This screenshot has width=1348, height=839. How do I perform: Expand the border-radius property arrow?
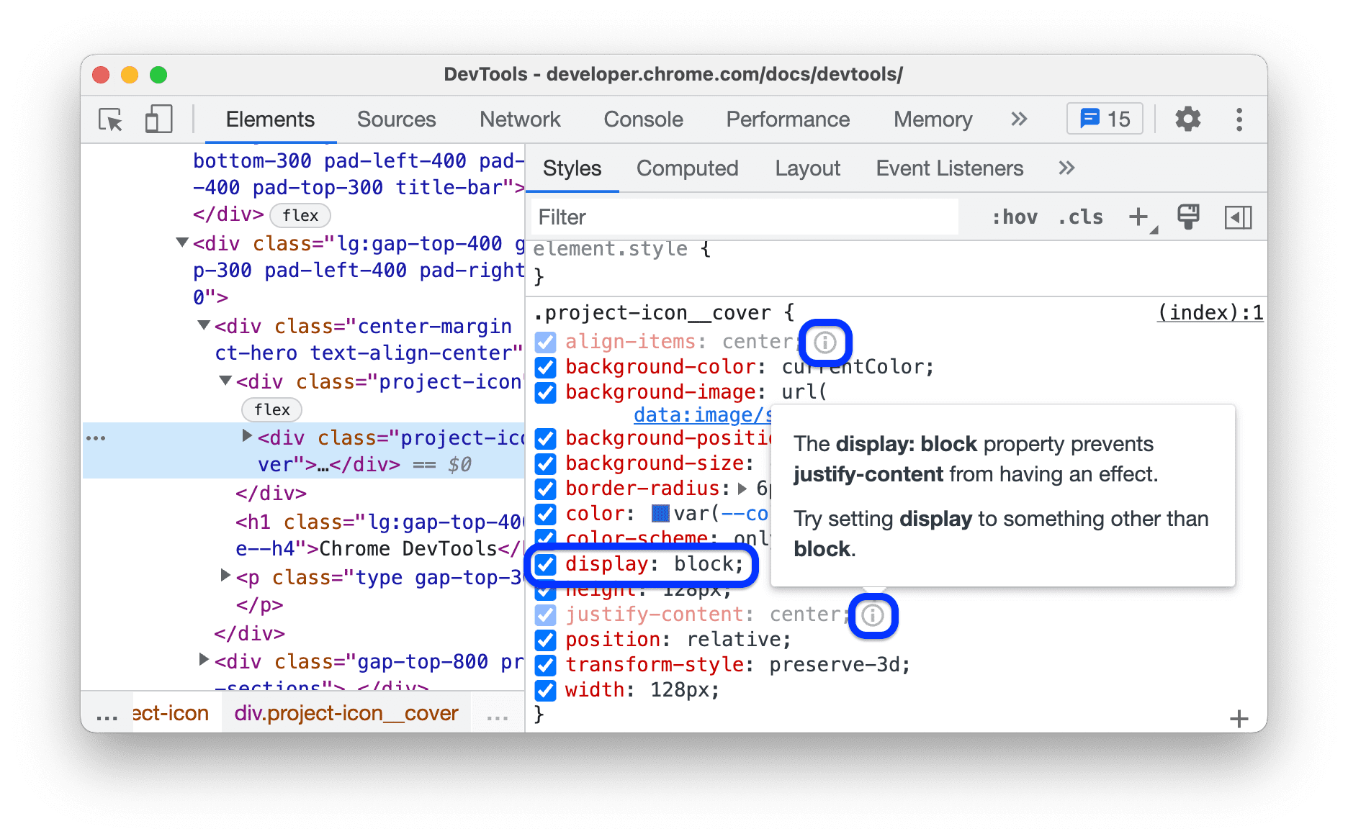pyautogui.click(x=742, y=489)
